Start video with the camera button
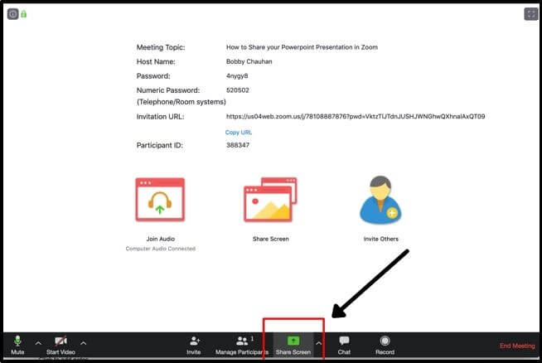The width and height of the screenshot is (542, 363). 60,344
